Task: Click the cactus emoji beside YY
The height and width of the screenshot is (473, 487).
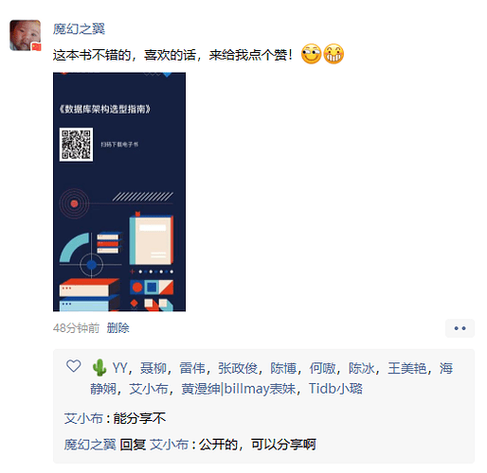Action: click(99, 368)
